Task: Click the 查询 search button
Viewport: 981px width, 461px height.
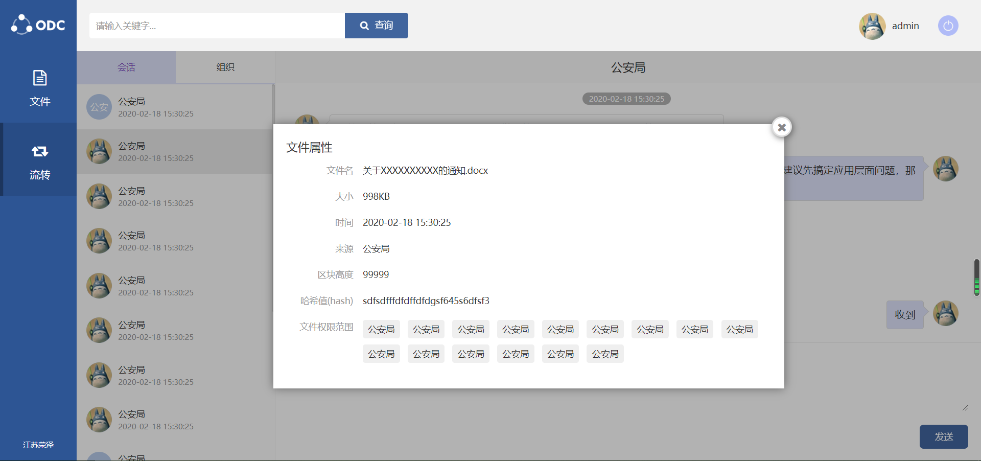Action: 377,26
